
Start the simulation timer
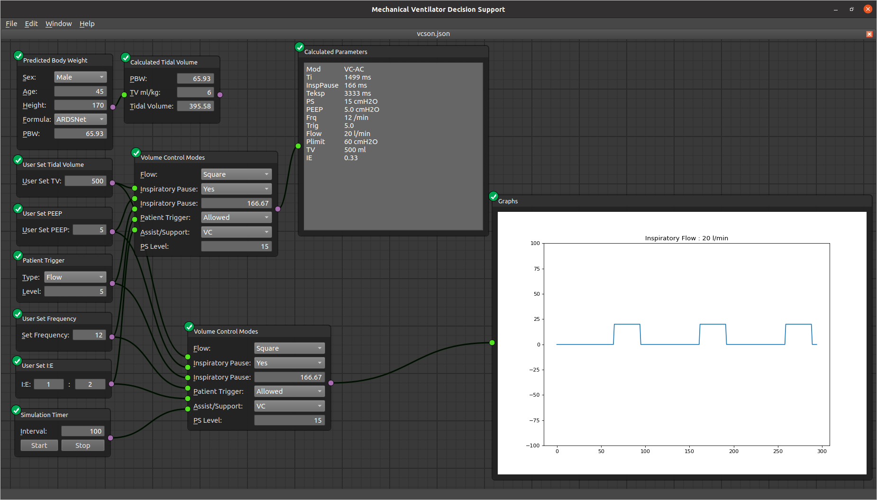(39, 445)
